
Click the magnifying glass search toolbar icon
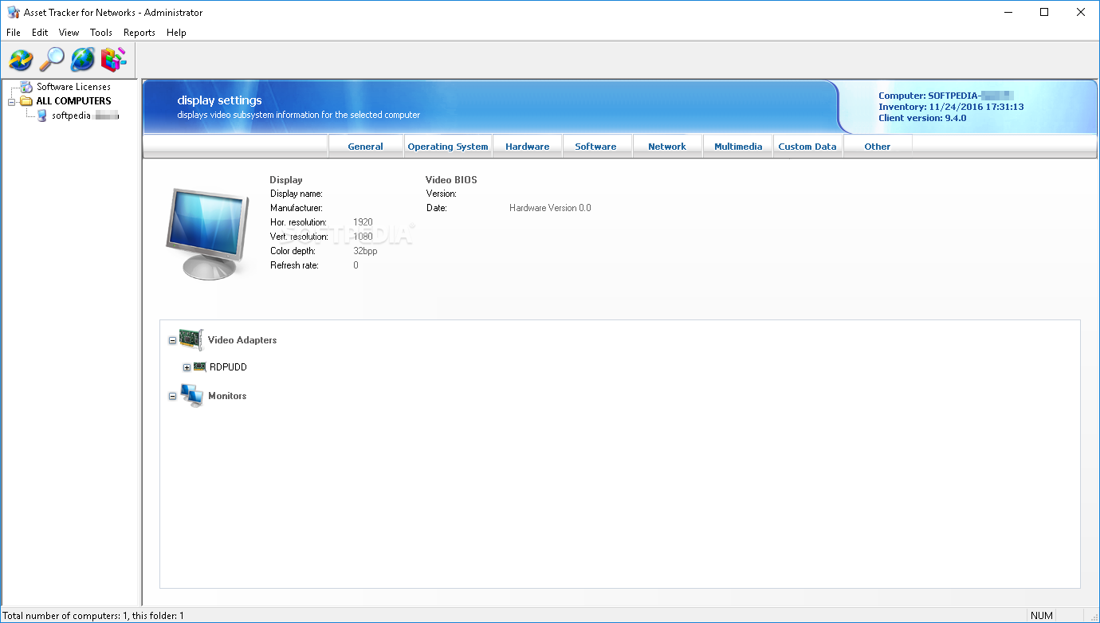52,59
